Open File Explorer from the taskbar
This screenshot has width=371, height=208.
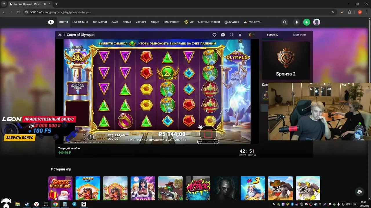coord(17,204)
